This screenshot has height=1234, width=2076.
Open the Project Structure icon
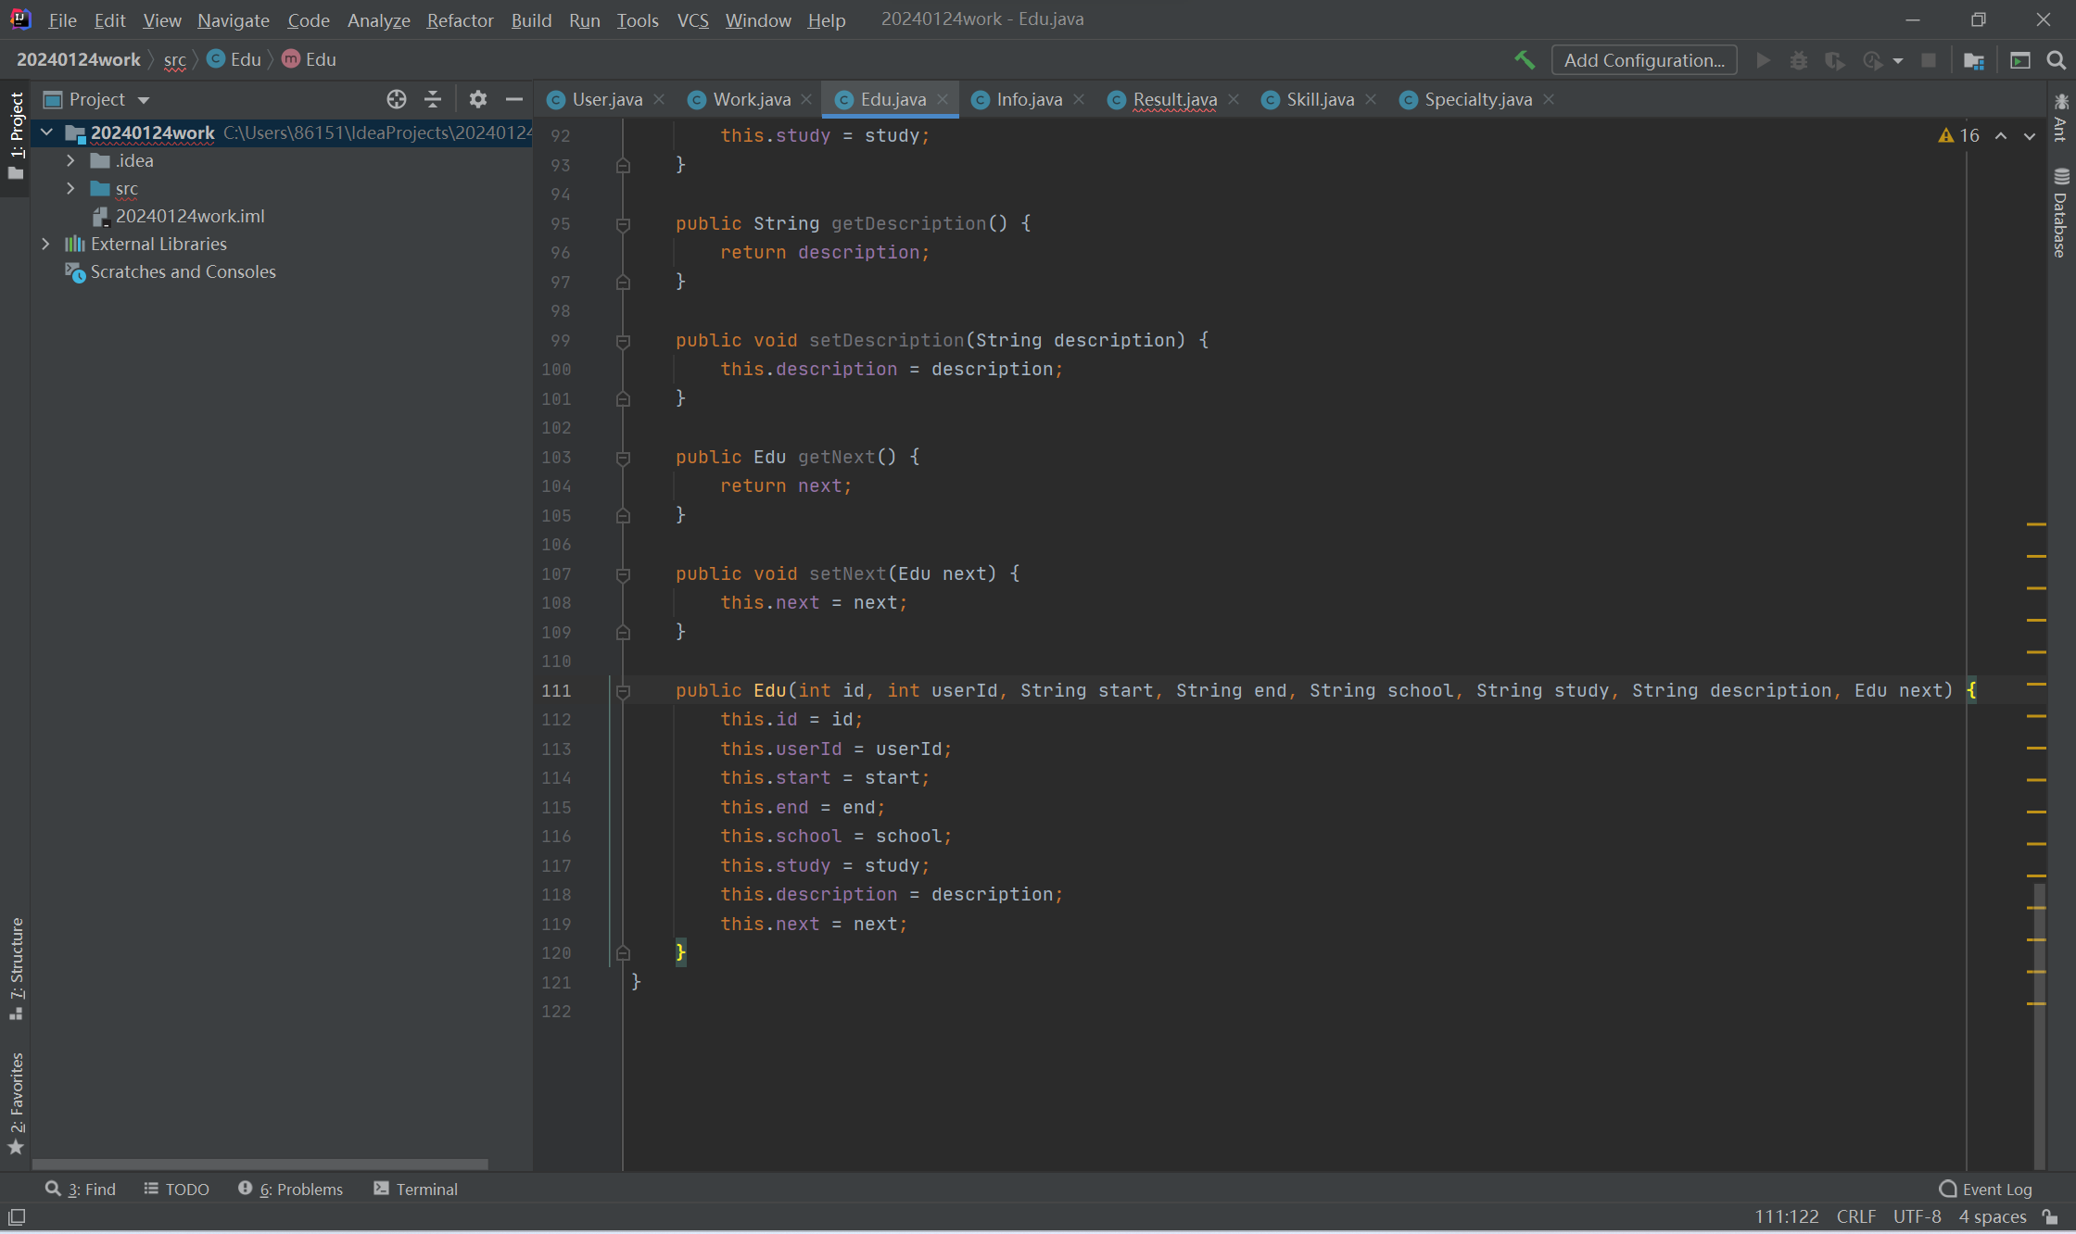click(1973, 60)
